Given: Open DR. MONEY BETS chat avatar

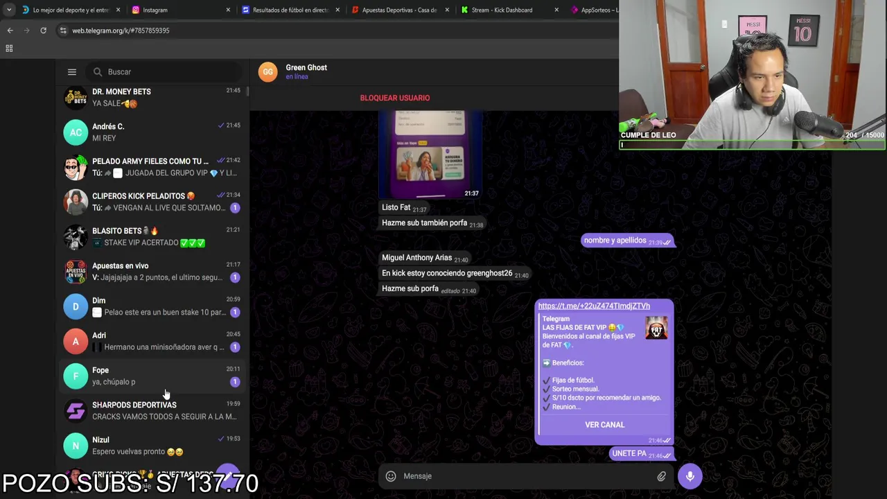Looking at the screenshot, I should (x=76, y=97).
